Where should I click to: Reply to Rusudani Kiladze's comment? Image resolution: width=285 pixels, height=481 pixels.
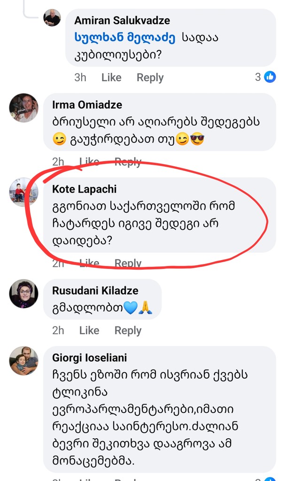(x=128, y=330)
